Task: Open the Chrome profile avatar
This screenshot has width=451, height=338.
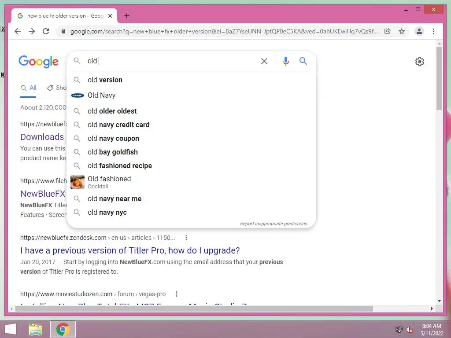Action: click(x=419, y=31)
